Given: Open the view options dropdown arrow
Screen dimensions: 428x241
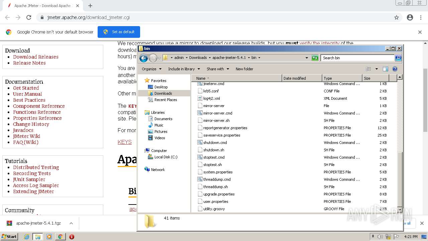Looking at the screenshot, I should coord(377,69).
